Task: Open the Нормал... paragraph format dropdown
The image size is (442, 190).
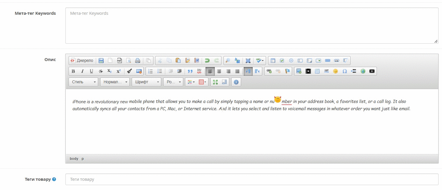Action: 115,82
